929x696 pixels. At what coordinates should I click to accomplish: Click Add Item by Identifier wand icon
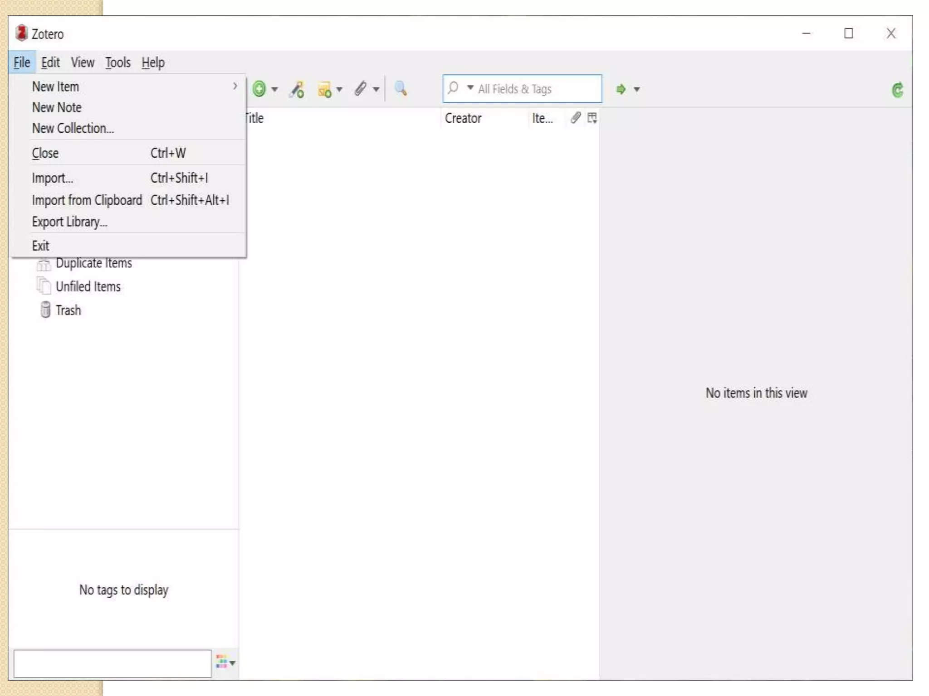[297, 89]
